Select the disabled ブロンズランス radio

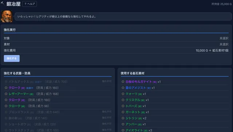(6, 112)
